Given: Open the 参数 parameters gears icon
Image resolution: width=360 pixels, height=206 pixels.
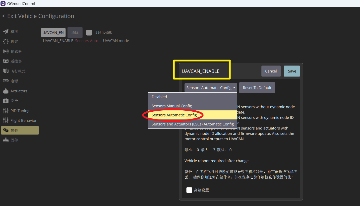Looking at the screenshot, I should (x=6, y=130).
